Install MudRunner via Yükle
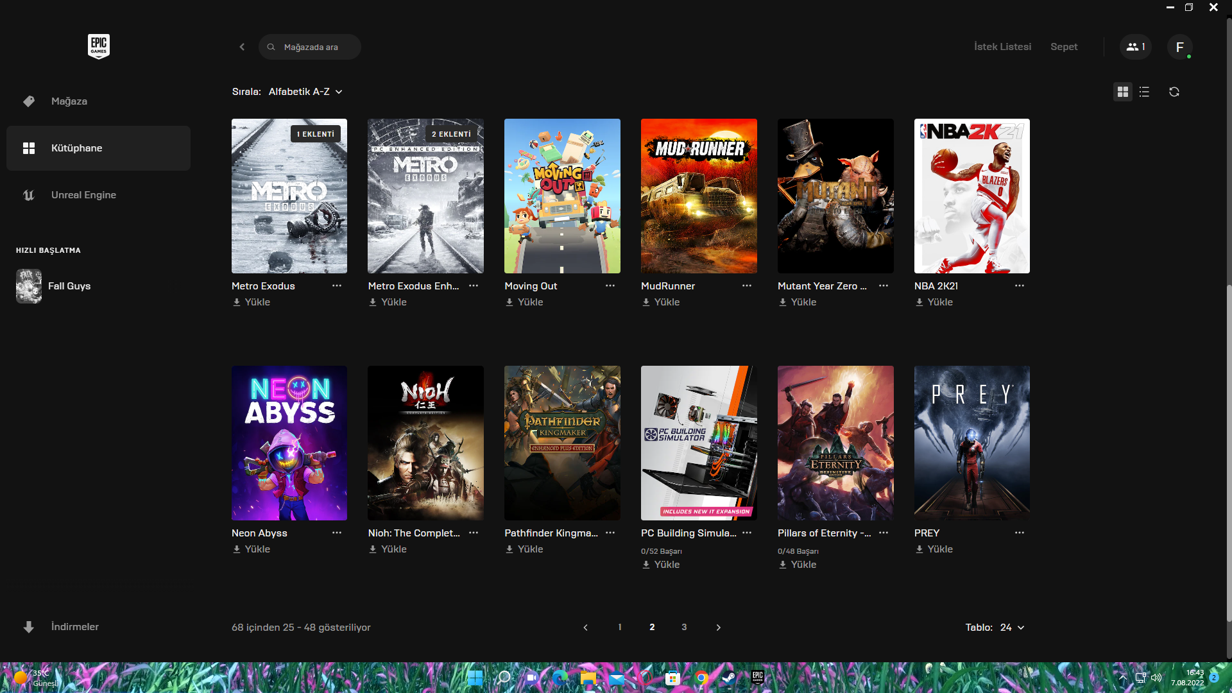 pos(661,302)
